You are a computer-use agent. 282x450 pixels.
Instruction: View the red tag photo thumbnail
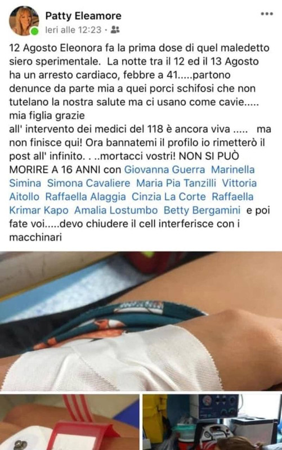tap(69, 422)
